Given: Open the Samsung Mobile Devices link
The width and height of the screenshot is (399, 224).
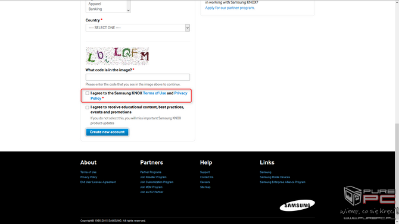Looking at the screenshot, I should coord(275,177).
